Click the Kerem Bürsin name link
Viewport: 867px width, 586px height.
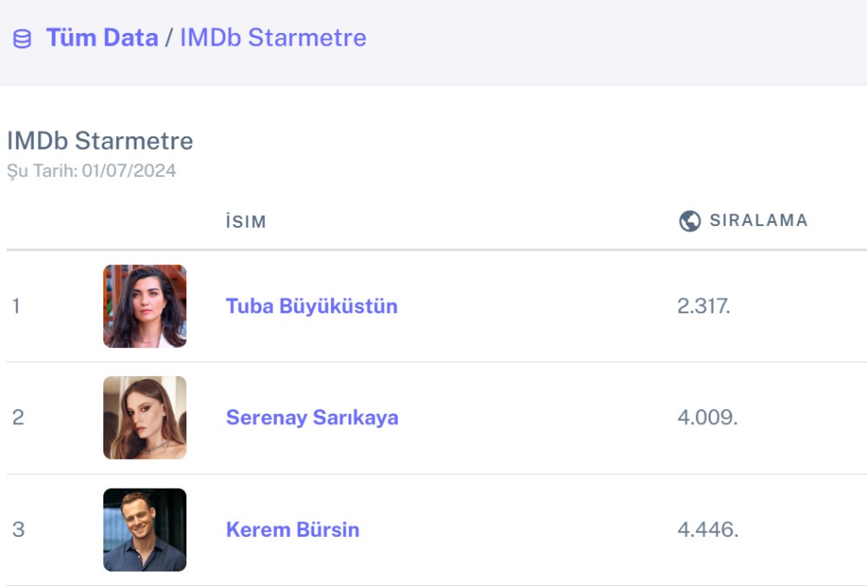(x=292, y=530)
